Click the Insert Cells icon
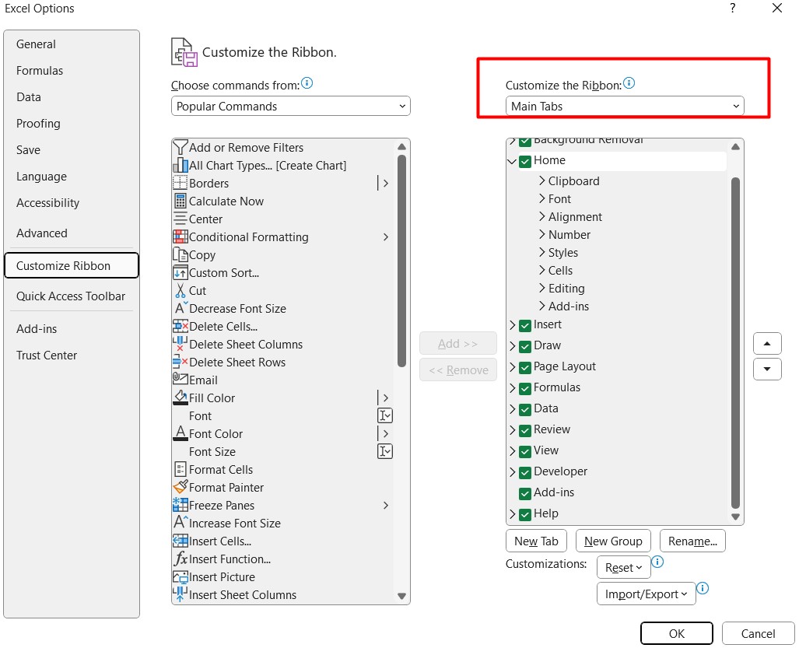 click(x=180, y=541)
